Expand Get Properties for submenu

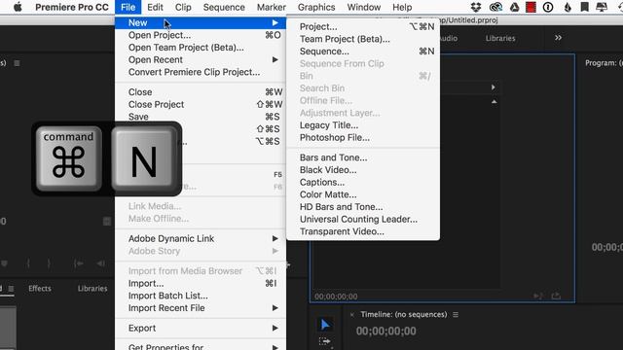(201, 346)
